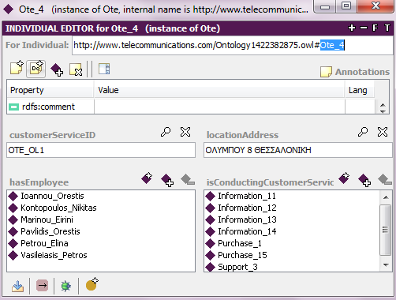396x300 pixels.
Task: Click the blue download arrow icon at bottom
Action: [17, 286]
